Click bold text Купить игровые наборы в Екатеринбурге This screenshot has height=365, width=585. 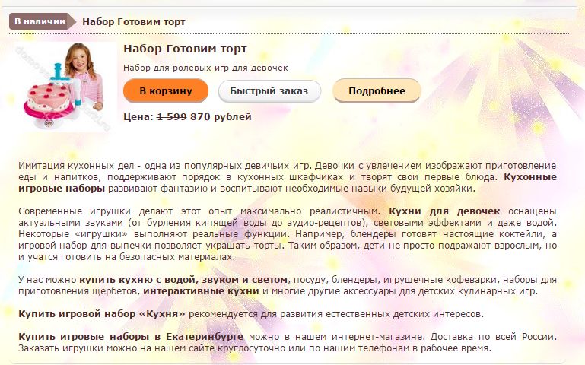131,337
